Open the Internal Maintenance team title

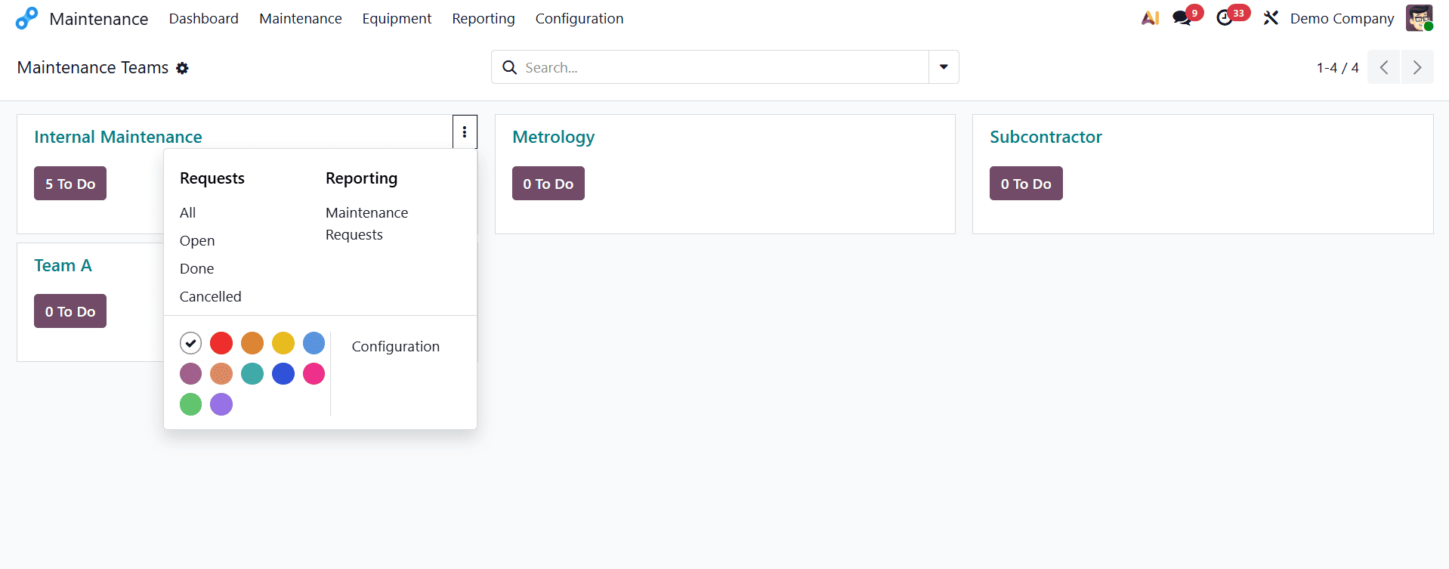118,137
